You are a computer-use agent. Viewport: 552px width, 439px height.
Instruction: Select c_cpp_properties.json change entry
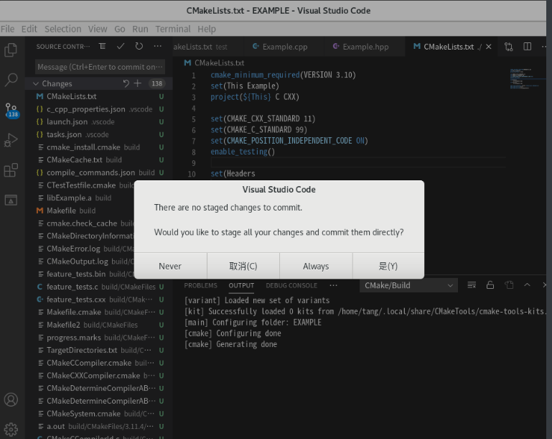(x=99, y=109)
